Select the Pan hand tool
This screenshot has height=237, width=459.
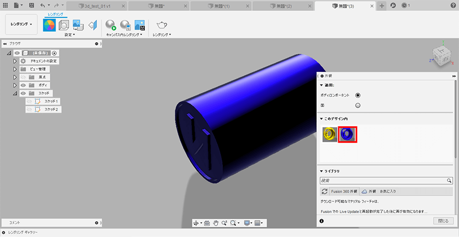click(x=216, y=223)
